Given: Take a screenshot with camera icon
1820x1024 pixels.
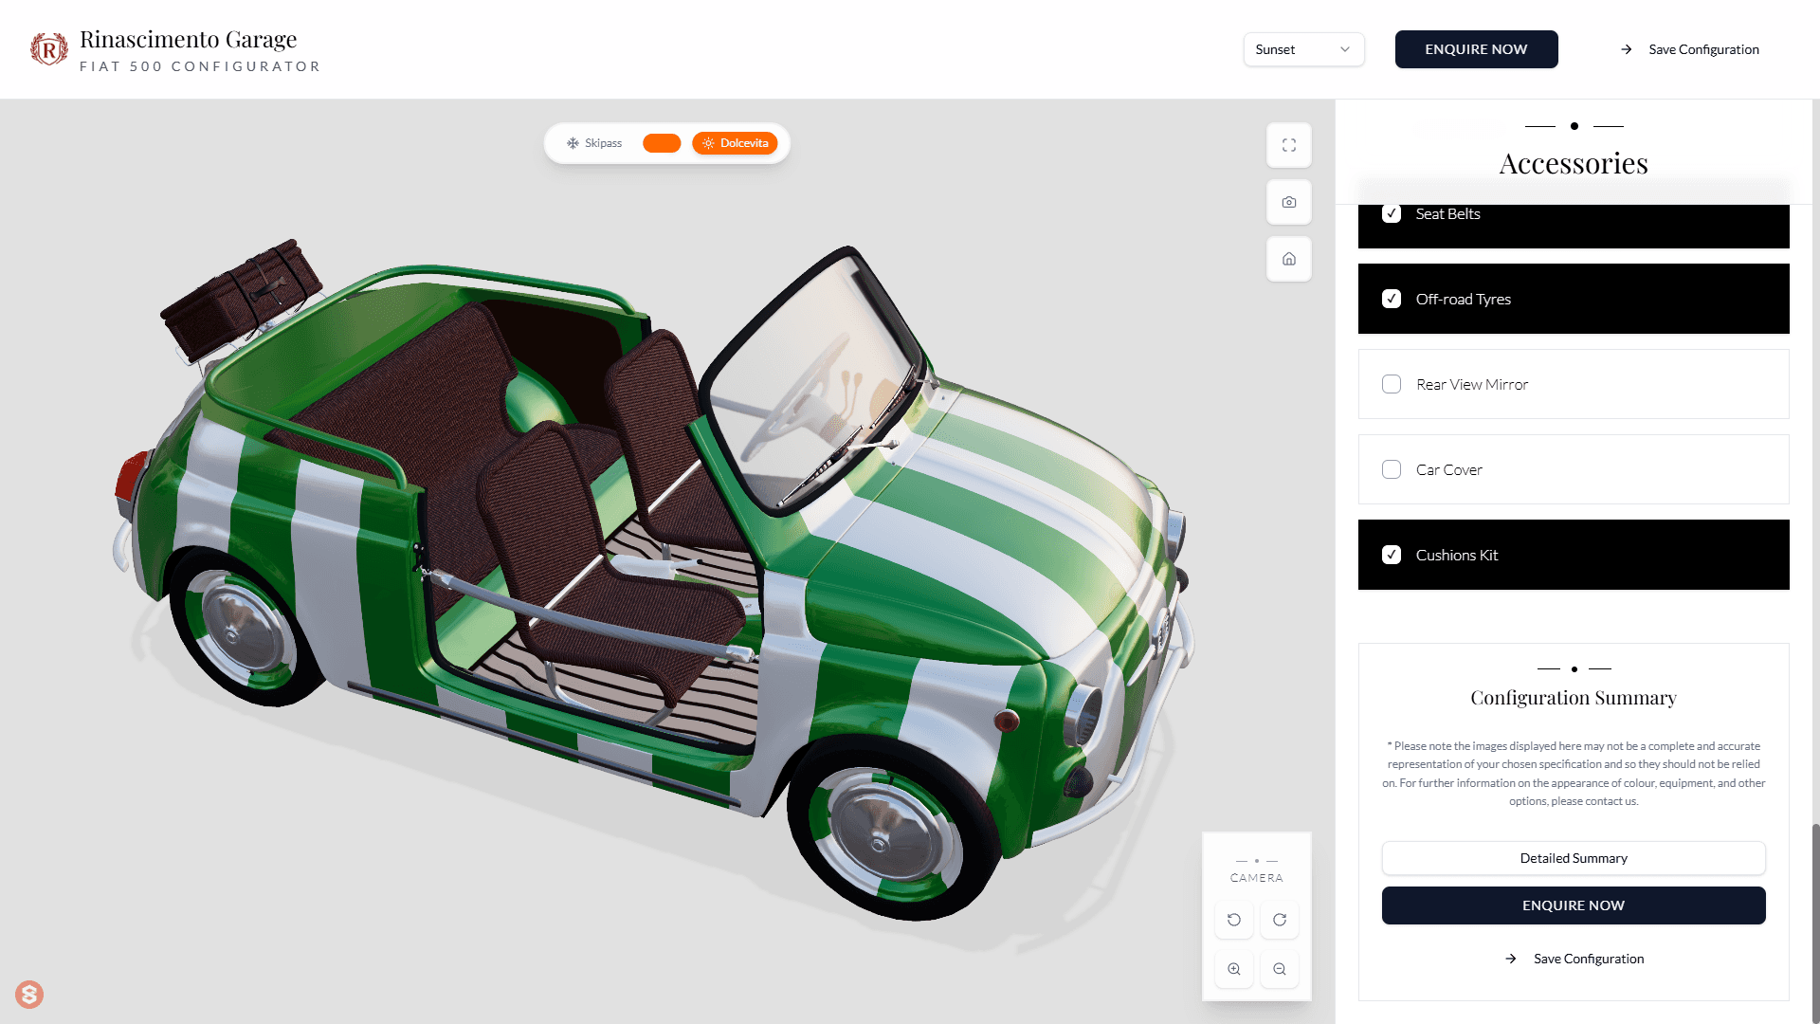Looking at the screenshot, I should 1289,202.
